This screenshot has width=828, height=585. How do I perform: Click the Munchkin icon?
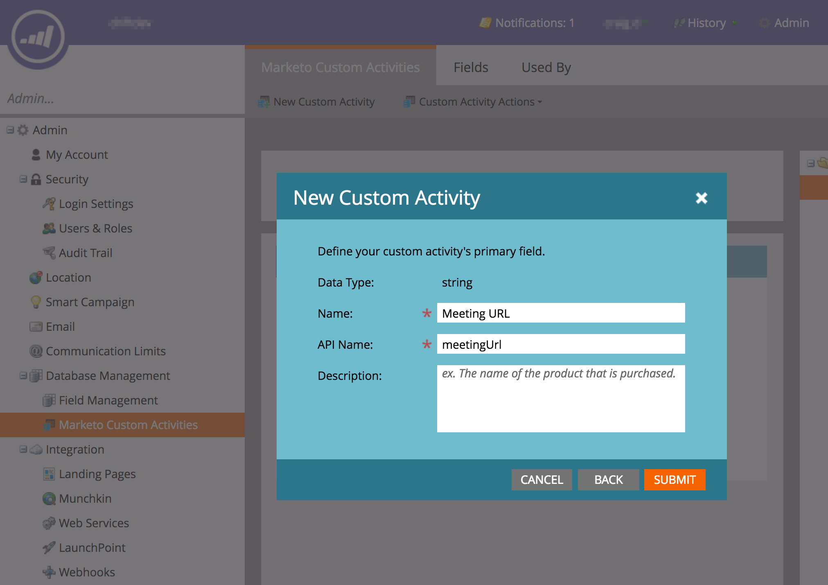click(49, 499)
